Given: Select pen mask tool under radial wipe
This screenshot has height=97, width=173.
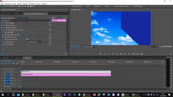Looking at the screenshot, I should [x=12, y=32].
